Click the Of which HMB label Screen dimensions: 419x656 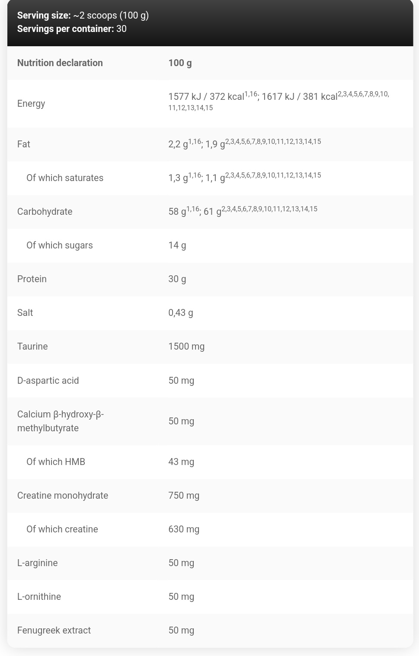coord(56,462)
